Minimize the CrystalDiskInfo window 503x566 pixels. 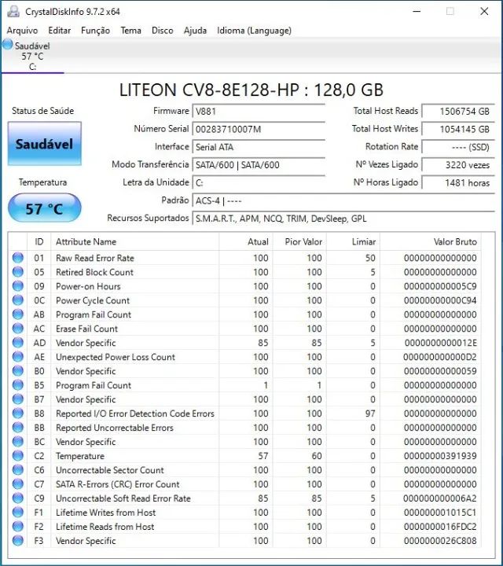(417, 12)
